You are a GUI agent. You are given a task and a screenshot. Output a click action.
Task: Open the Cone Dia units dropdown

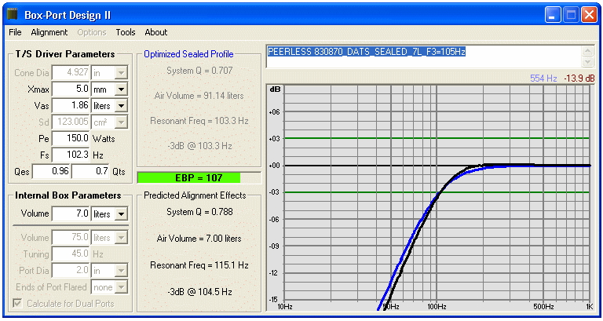click(121, 73)
